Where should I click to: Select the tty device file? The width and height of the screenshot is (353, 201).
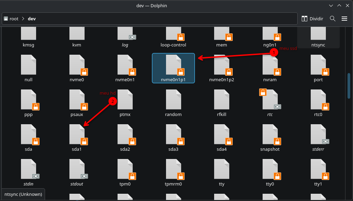coord(221,172)
